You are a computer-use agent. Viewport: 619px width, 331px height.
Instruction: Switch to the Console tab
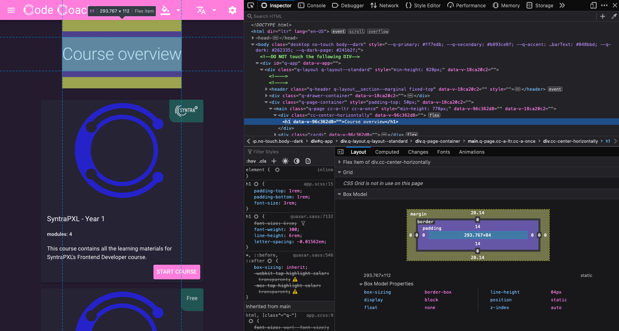(312, 5)
